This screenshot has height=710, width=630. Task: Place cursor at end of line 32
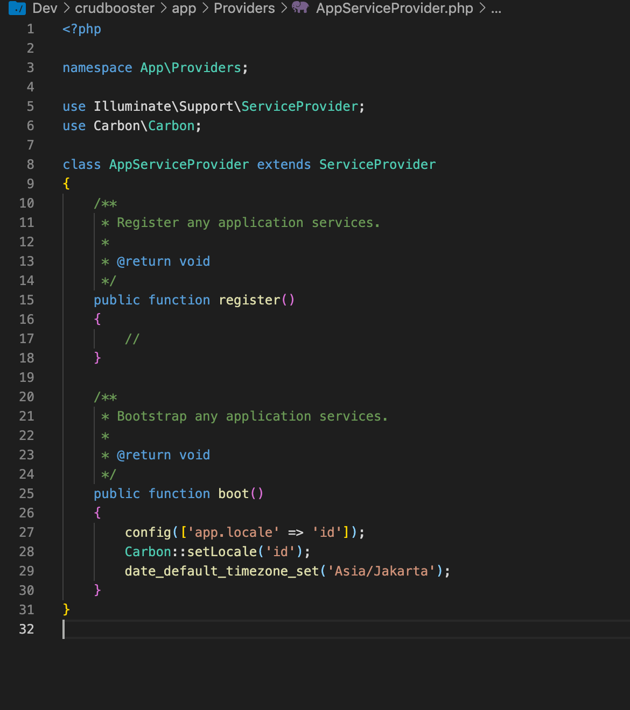[65, 629]
